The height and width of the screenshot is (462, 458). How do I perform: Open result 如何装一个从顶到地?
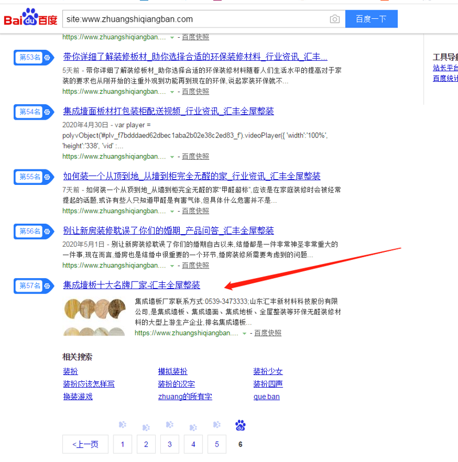pyautogui.click(x=192, y=176)
